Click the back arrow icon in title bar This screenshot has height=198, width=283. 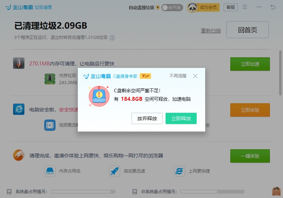[x=273, y=7]
